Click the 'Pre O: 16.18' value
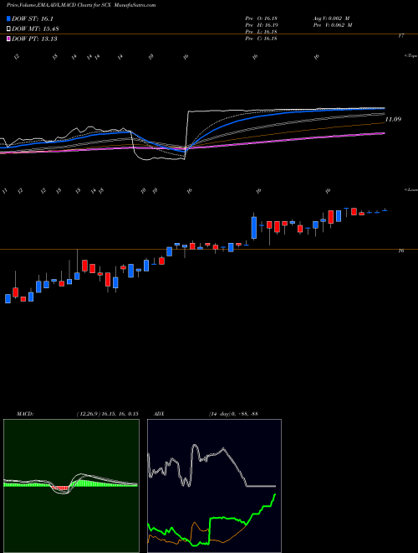The image size is (418, 553). pos(261,18)
